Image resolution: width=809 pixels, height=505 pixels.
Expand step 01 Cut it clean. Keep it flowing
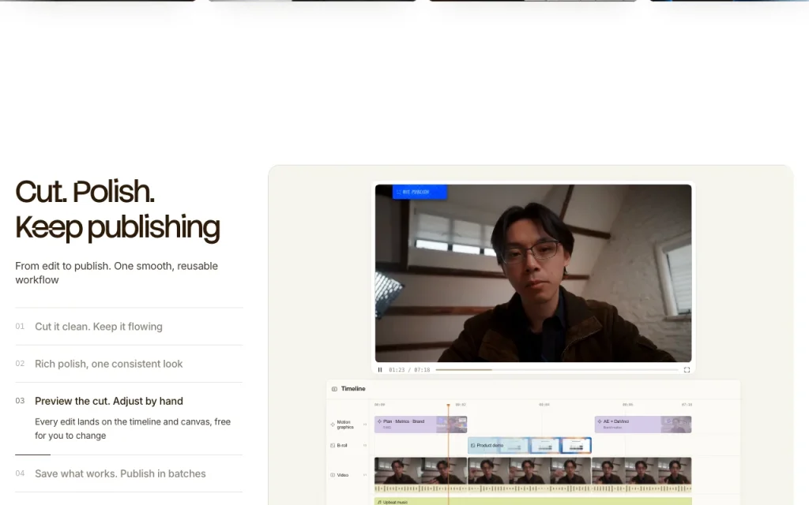[x=129, y=327]
